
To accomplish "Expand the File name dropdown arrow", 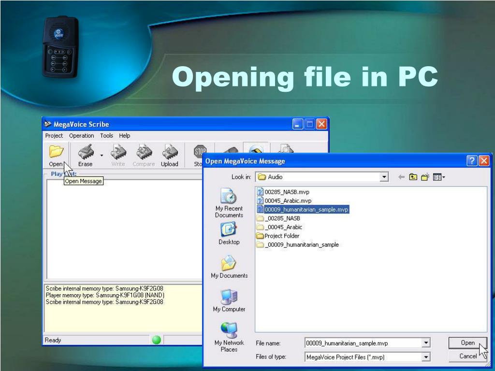I will (x=426, y=343).
